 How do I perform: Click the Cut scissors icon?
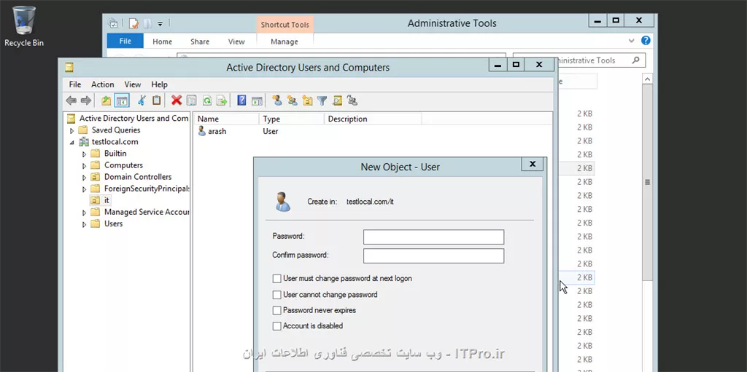142,100
